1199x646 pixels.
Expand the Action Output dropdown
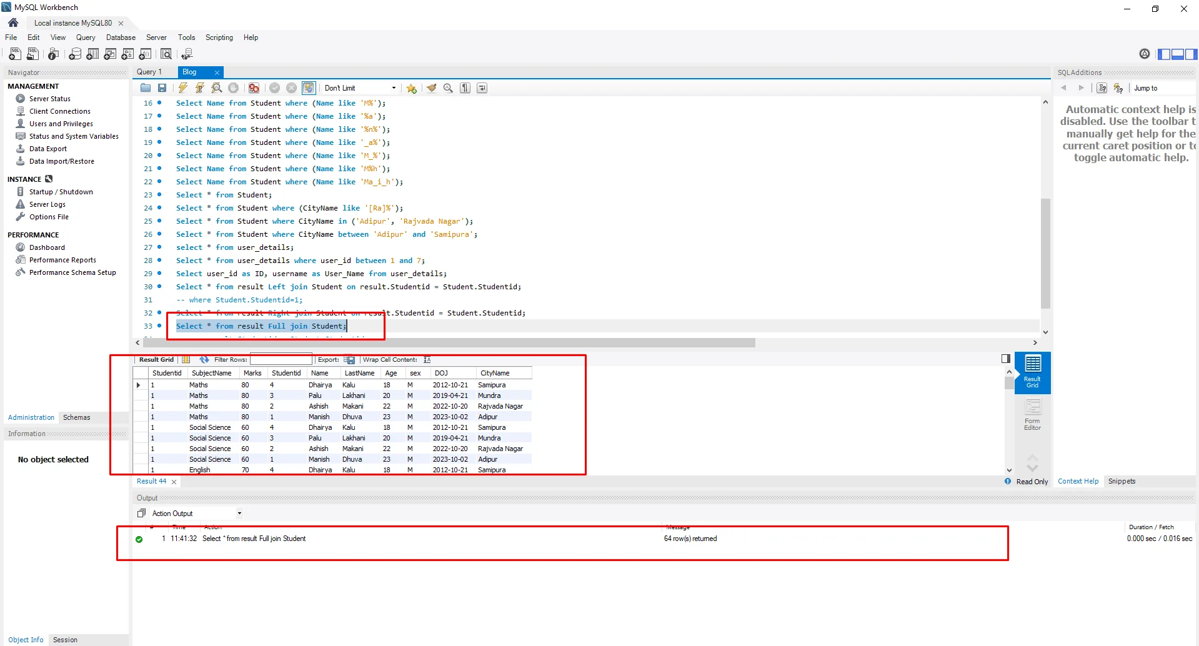(239, 514)
